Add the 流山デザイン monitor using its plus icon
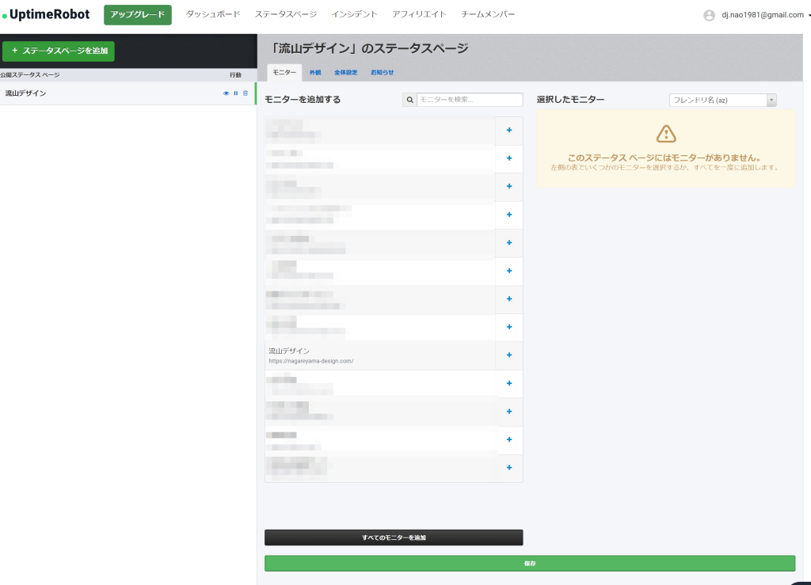Image resolution: width=811 pixels, height=585 pixels. pyautogui.click(x=509, y=355)
